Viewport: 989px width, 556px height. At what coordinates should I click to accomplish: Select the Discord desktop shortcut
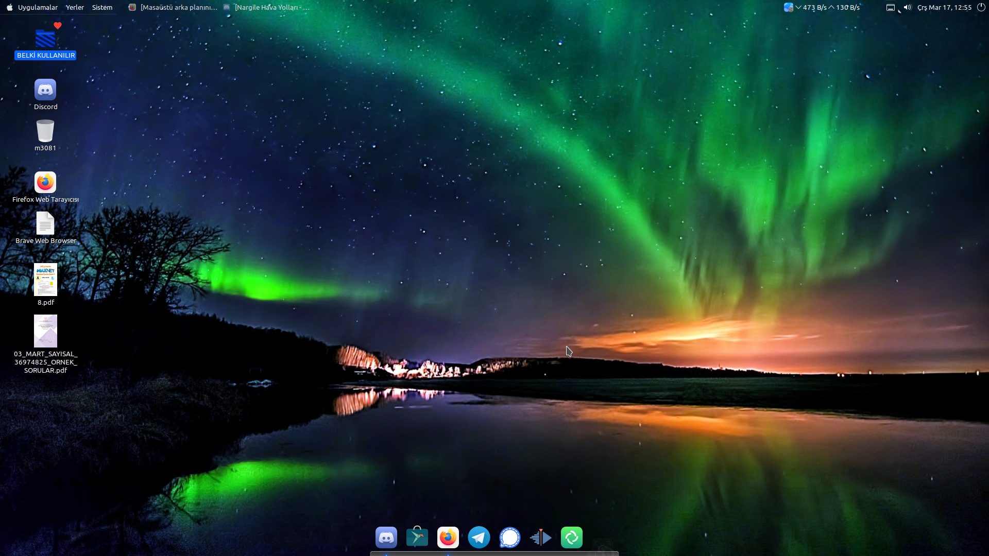[45, 90]
